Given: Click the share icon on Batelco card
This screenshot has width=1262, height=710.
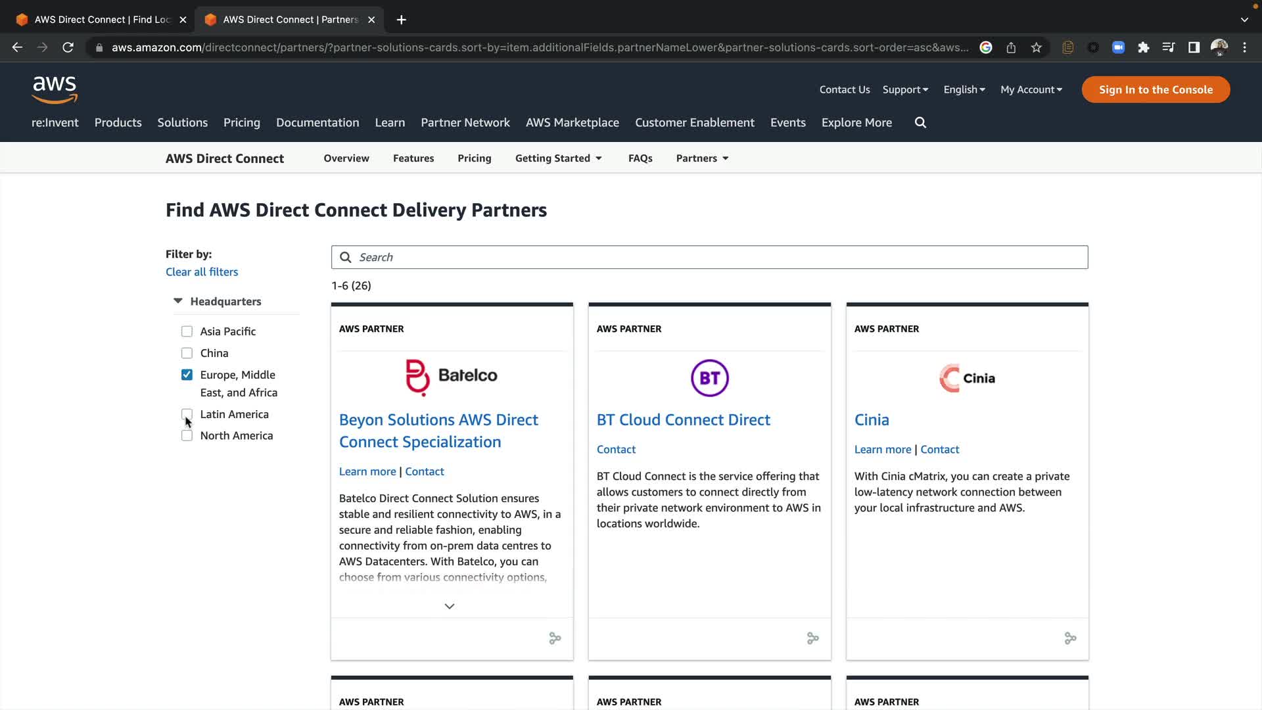Looking at the screenshot, I should click(555, 638).
